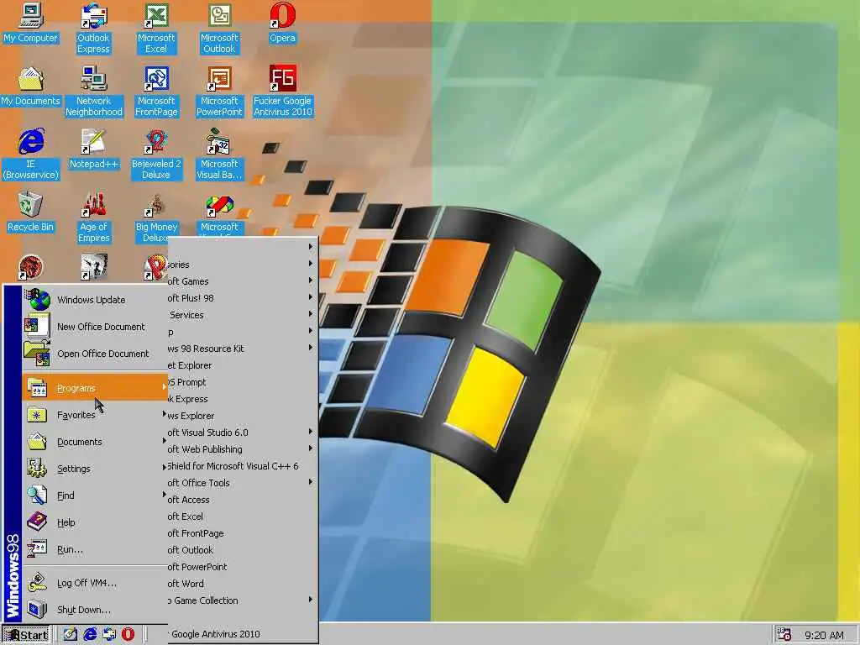
Task: Choose Log Off VM4... in Start menu
Action: click(x=95, y=583)
